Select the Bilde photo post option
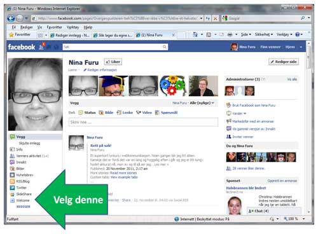Image resolution: width=318 pixels, height=241 pixels. (x=106, y=113)
